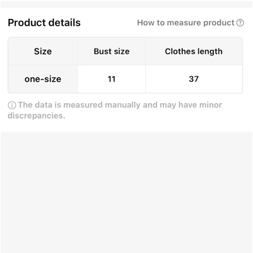Viewport: 253px width, 253px height.
Task: Click the info icon beside measurement note
Action: (12, 105)
